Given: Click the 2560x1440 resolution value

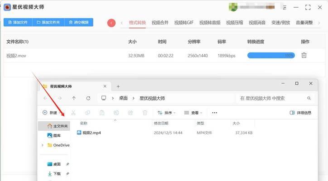Looking at the screenshot, I should point(198,56).
